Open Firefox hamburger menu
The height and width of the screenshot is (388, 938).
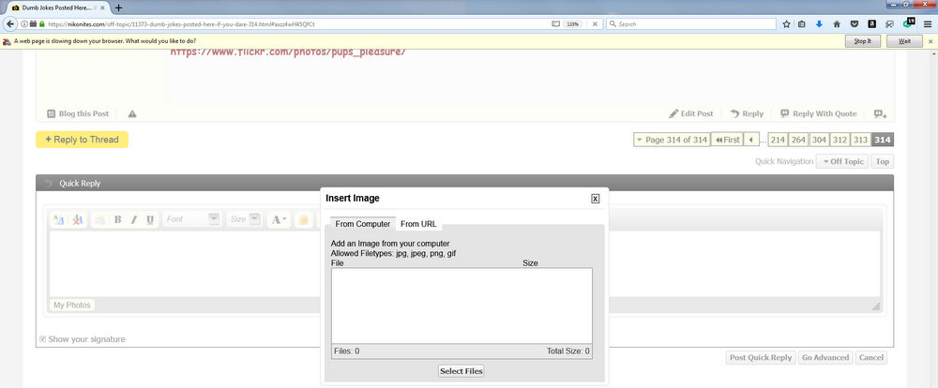pyautogui.click(x=927, y=24)
